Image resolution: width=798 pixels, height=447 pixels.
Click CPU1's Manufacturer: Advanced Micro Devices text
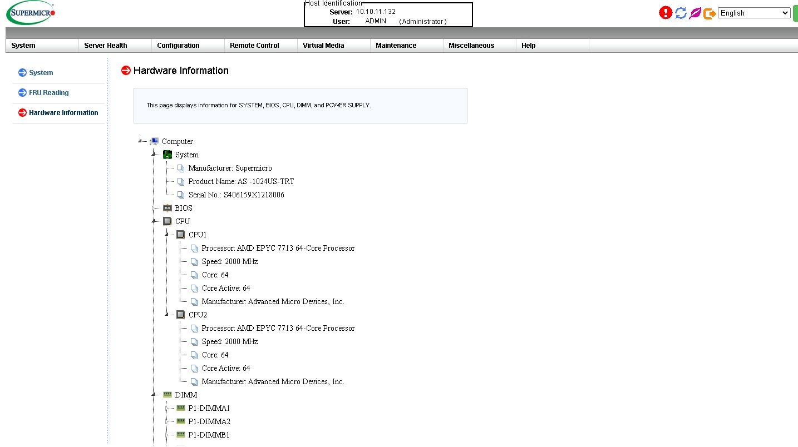[x=273, y=301]
